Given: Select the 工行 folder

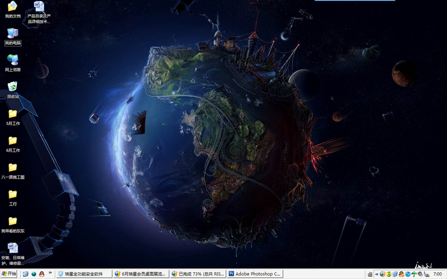Looking at the screenshot, I should [13, 198].
